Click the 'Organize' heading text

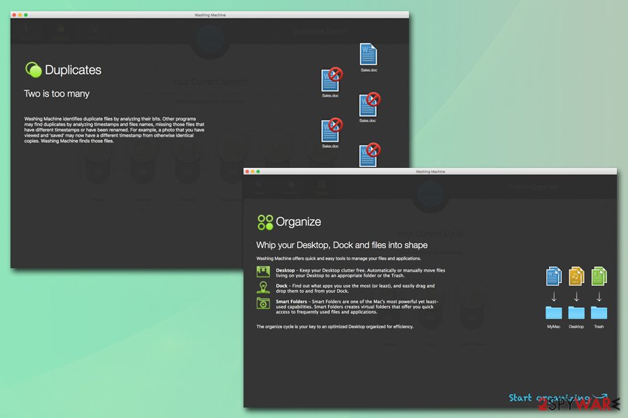(x=299, y=222)
